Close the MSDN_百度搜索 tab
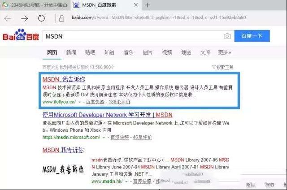Screen dimensions: 287x190 [x=136, y=5]
